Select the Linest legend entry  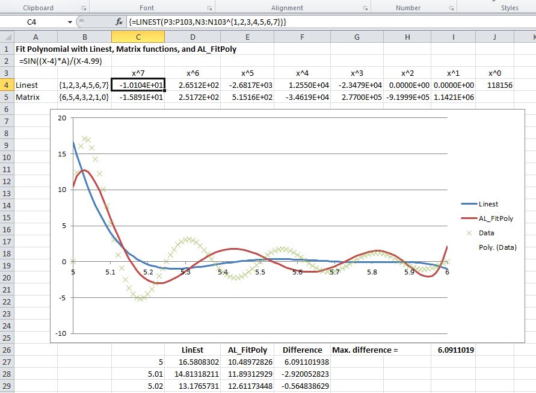click(488, 204)
